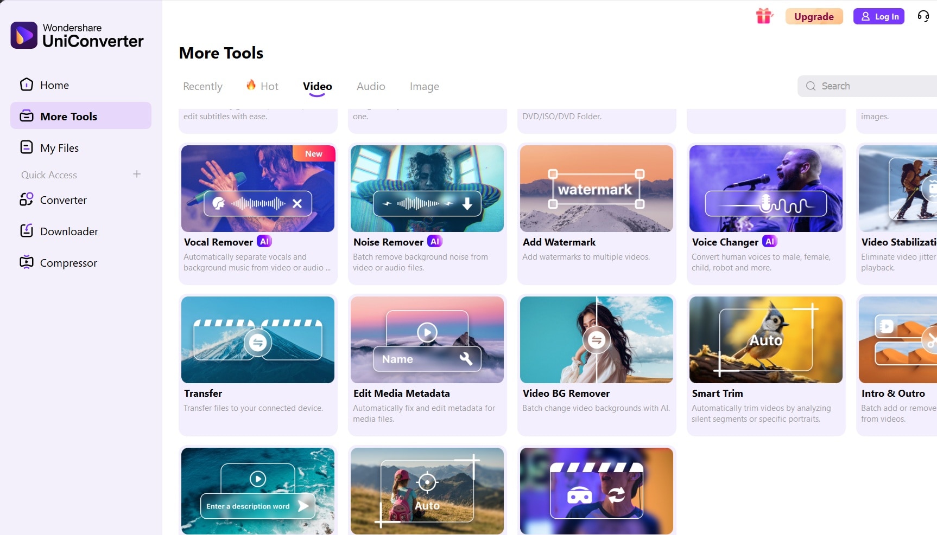Open the Noise Remover thumbnail

[427, 189]
